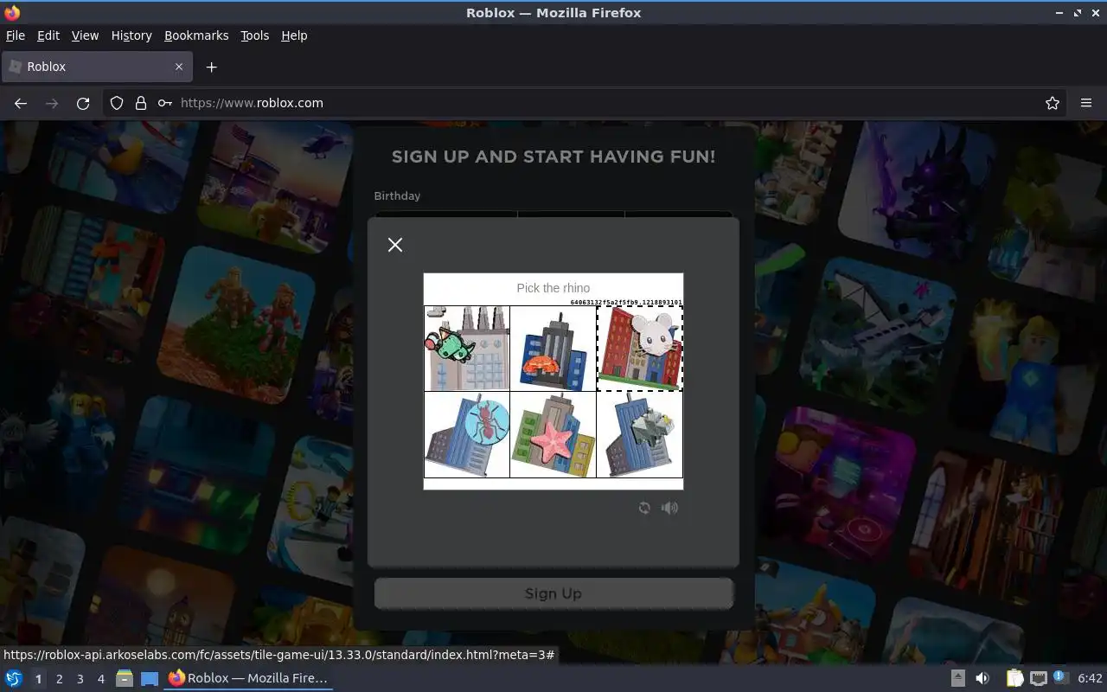This screenshot has height=692, width=1107.
Task: Select the tile with the white mouse
Action: pos(640,349)
